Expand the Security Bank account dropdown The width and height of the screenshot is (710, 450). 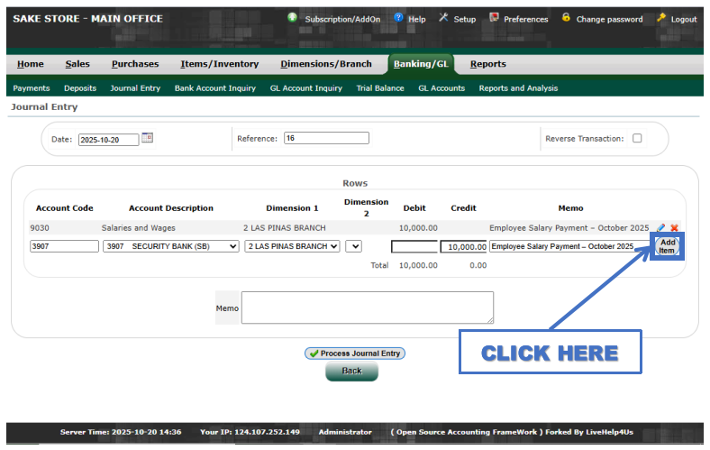170,246
